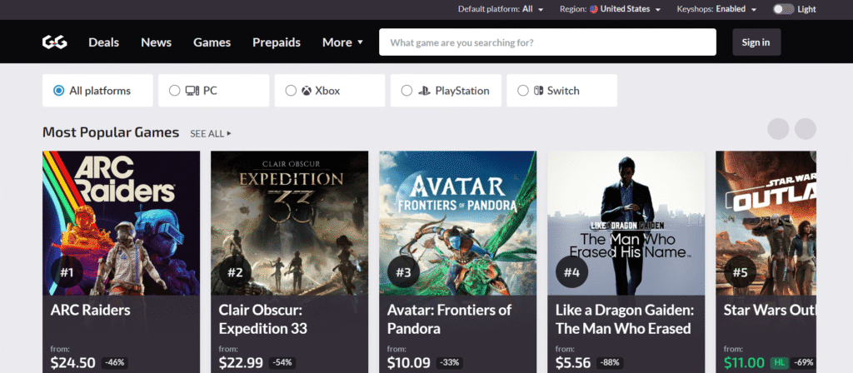
Task: Select the Switch platform radio option
Action: [x=561, y=91]
